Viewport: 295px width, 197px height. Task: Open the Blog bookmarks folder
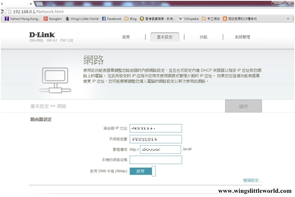coord(131,19)
